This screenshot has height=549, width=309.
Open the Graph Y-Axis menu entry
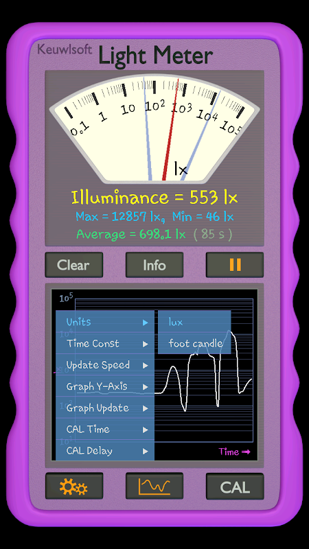coord(105,386)
